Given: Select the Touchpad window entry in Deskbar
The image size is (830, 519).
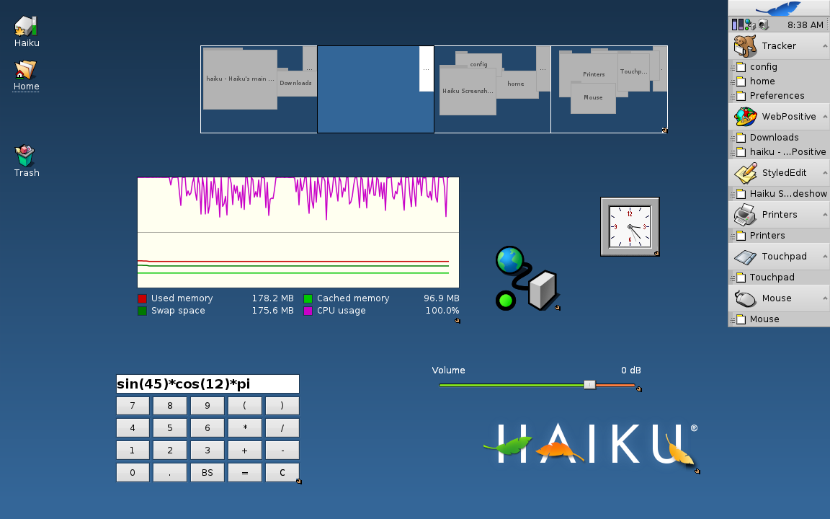Looking at the screenshot, I should click(772, 277).
